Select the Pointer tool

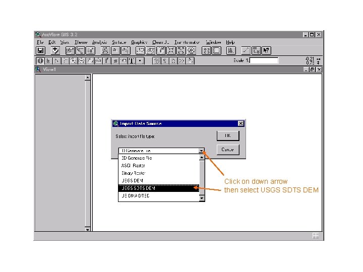click(x=48, y=61)
